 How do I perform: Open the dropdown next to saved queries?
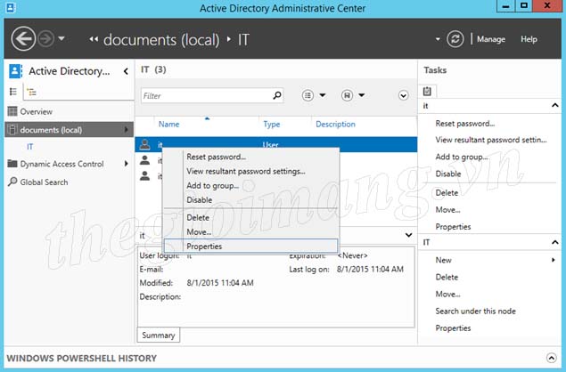point(361,95)
